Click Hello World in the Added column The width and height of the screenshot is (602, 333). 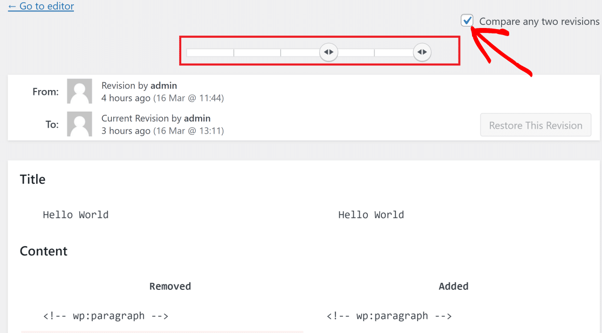[371, 214]
